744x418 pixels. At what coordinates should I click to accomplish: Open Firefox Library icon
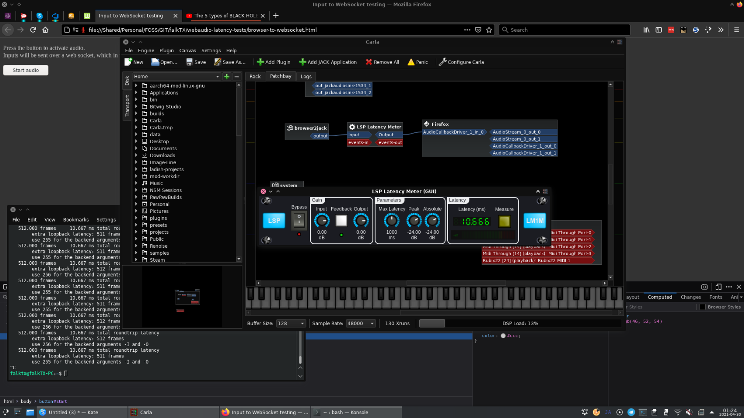coord(646,30)
